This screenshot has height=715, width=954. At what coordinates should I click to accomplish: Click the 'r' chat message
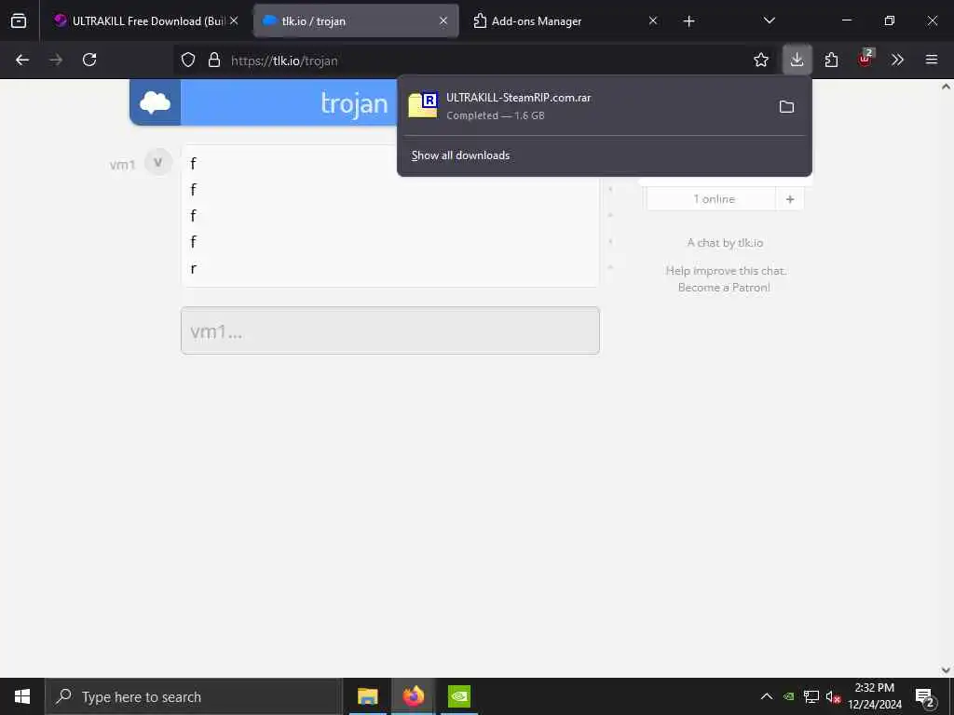coord(194,268)
